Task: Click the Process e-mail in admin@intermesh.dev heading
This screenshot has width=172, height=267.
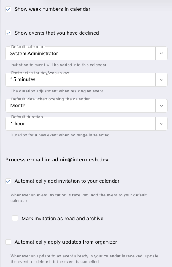Action: coord(57,160)
